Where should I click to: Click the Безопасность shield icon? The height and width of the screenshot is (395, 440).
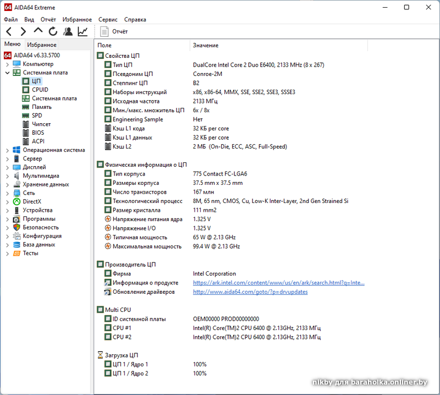pos(17,227)
